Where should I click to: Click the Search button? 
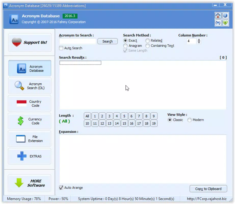pos(108,41)
